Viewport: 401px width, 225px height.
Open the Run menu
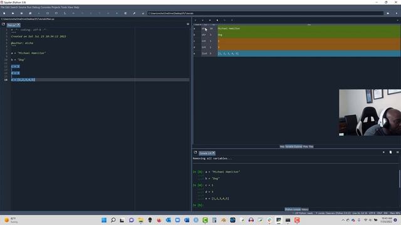(x=29, y=7)
